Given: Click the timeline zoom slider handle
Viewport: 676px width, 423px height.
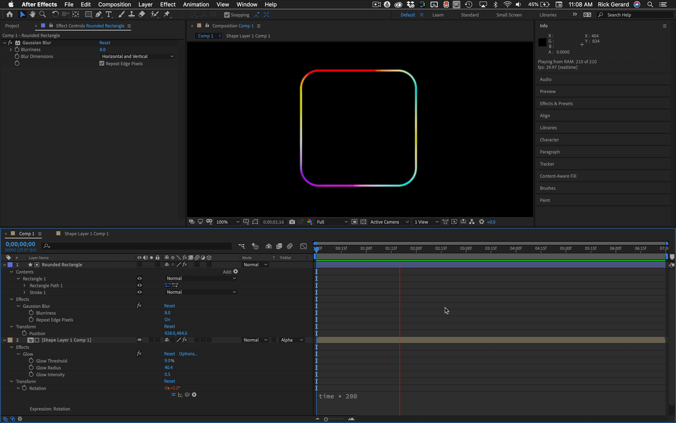Looking at the screenshot, I should (x=326, y=419).
